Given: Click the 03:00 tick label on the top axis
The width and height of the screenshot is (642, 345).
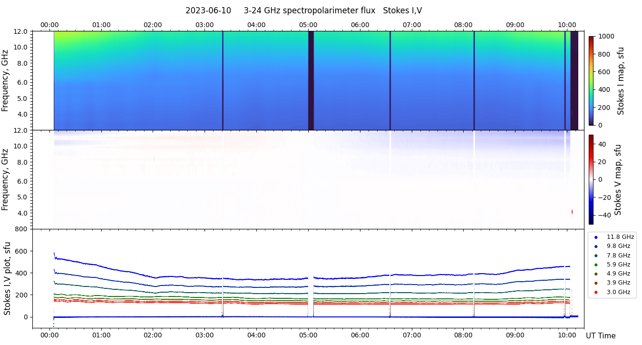Looking at the screenshot, I should pos(204,25).
